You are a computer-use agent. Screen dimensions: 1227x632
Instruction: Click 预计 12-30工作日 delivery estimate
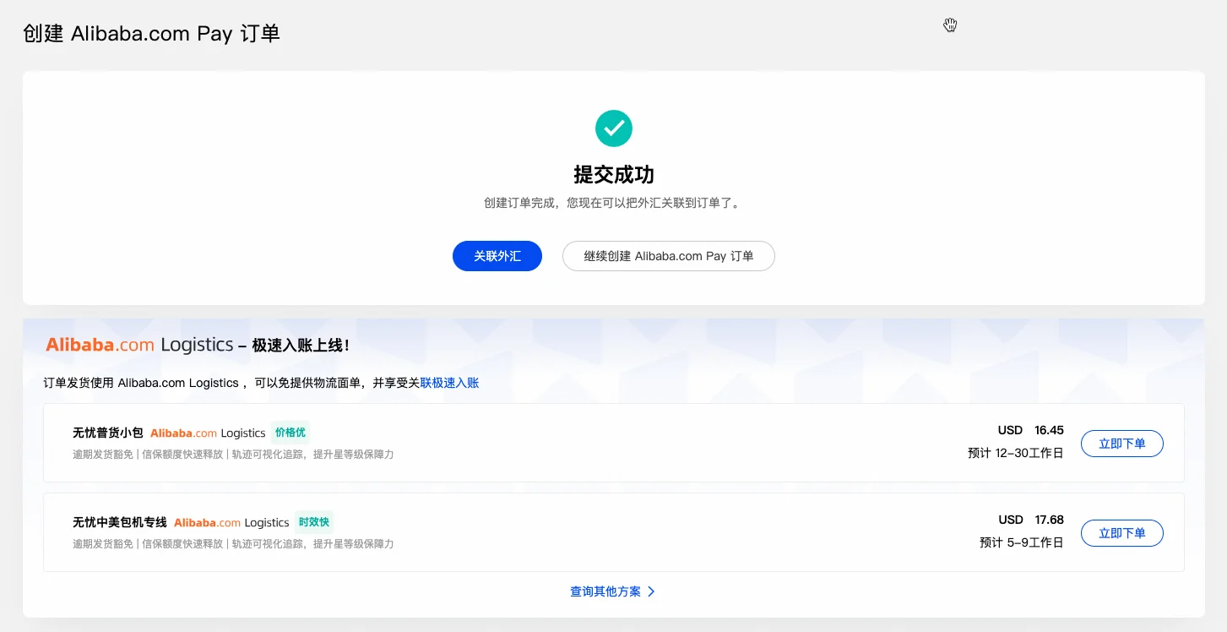point(1016,453)
